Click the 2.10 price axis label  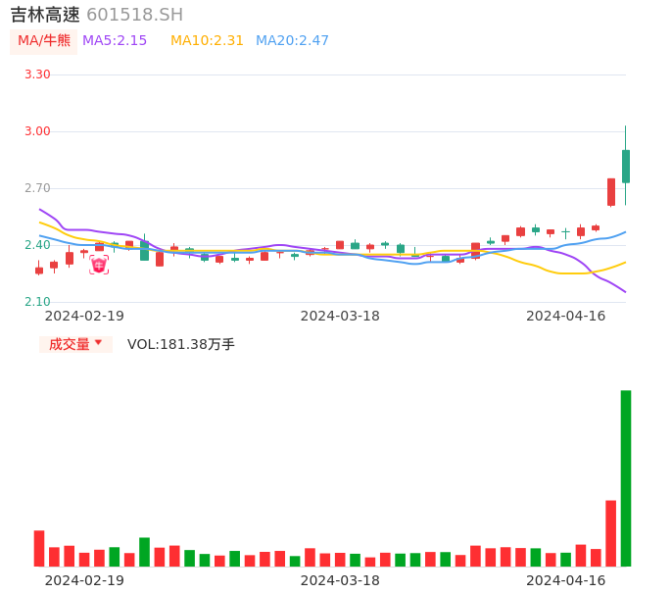pyautogui.click(x=37, y=302)
